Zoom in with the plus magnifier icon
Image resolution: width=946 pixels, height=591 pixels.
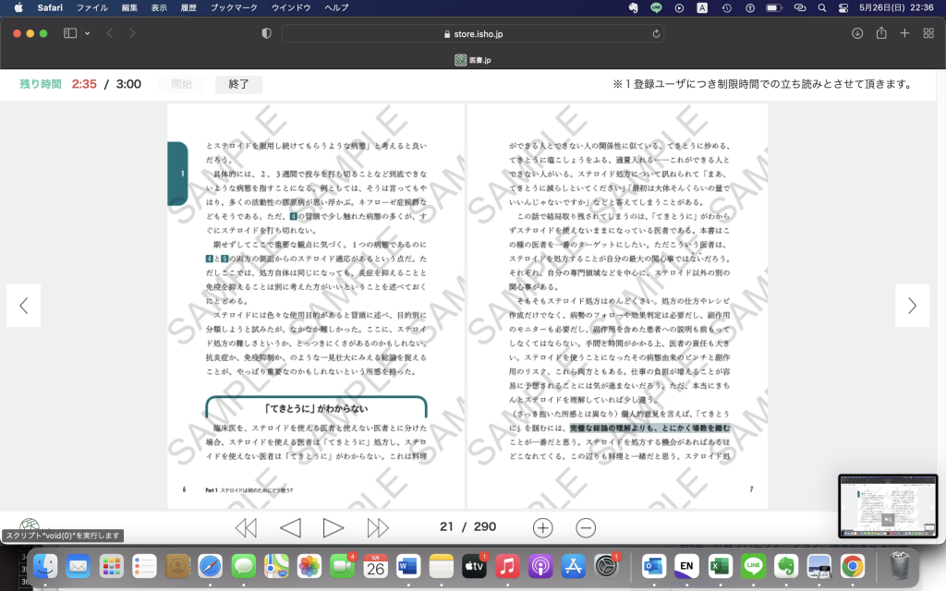click(x=543, y=527)
